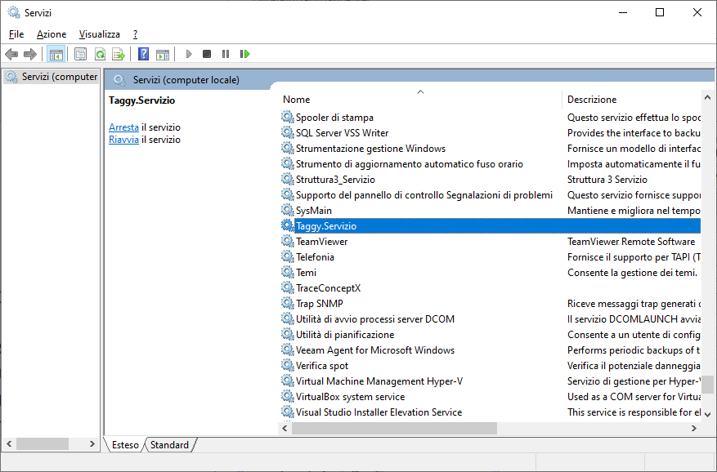Click the services list horizontal scrollbar thumb
Image resolution: width=717 pixels, height=472 pixels.
pyautogui.click(x=394, y=428)
